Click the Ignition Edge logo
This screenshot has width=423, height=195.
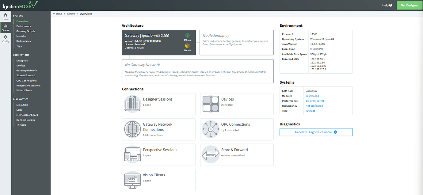(20, 5)
